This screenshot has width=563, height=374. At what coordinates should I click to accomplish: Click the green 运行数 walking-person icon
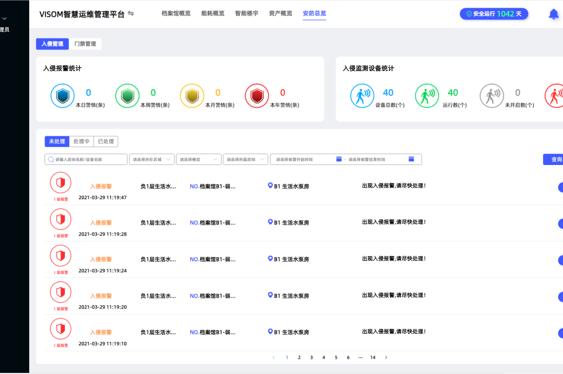427,96
